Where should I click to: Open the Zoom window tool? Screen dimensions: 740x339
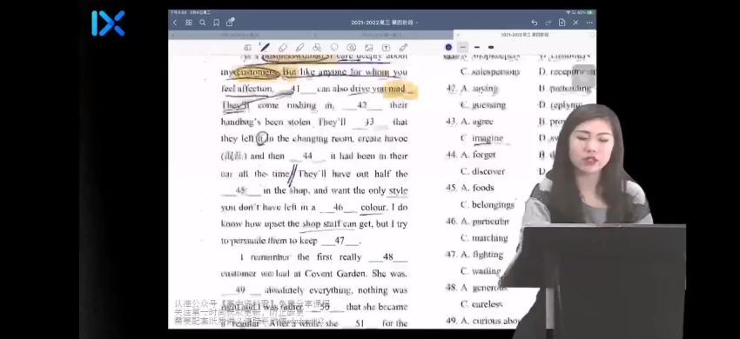[x=248, y=48]
